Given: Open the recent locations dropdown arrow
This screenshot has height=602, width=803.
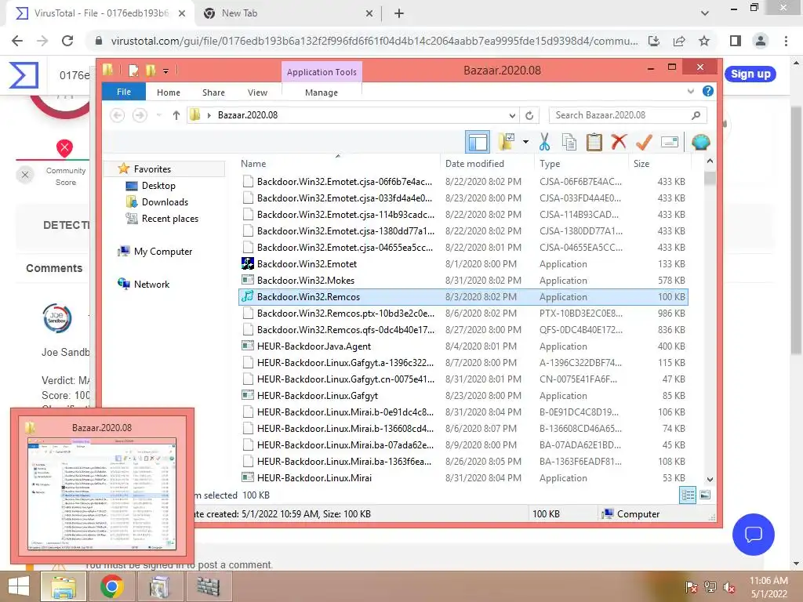Looking at the screenshot, I should click(x=159, y=115).
